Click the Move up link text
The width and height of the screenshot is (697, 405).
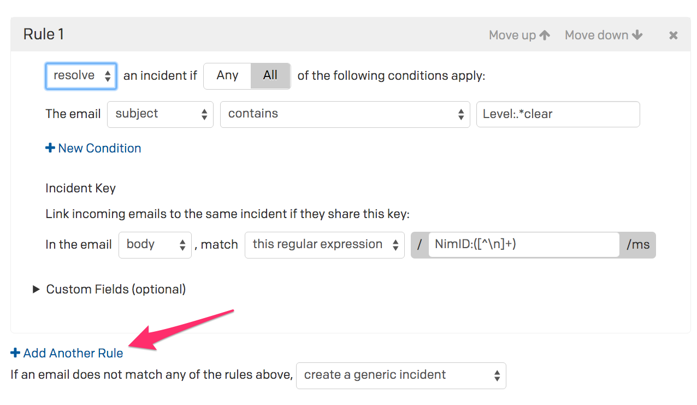click(x=512, y=35)
